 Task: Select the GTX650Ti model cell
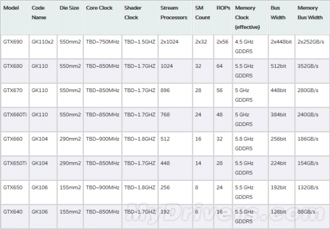click(15, 168)
